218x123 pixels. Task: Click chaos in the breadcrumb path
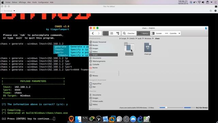click(157, 39)
